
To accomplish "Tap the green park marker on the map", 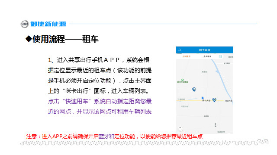I will pos(183,80).
